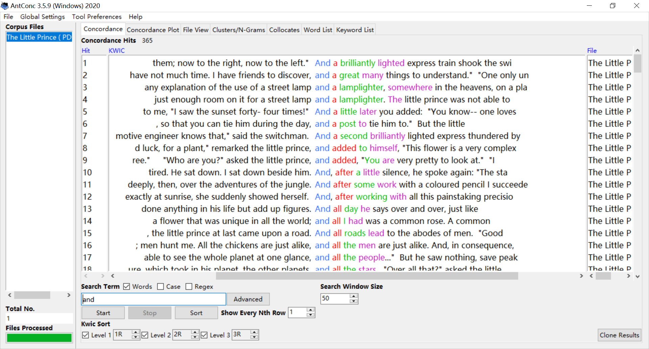The image size is (649, 349).
Task: Toggle the Level 1 sort checkbox
Action: point(86,335)
